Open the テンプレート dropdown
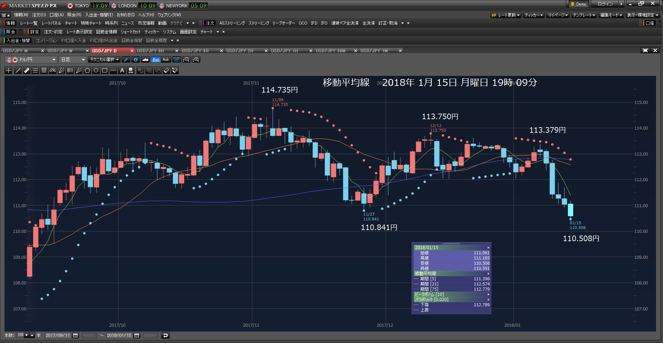The width and height of the screenshot is (663, 343). pyautogui.click(x=584, y=15)
